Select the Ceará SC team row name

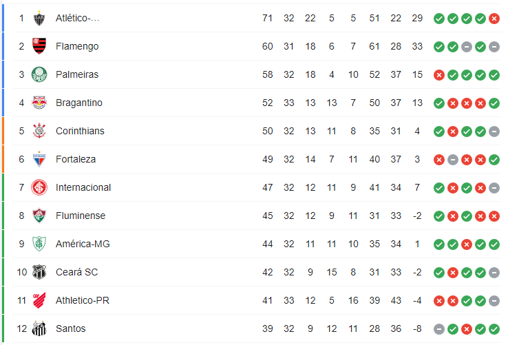(x=77, y=272)
